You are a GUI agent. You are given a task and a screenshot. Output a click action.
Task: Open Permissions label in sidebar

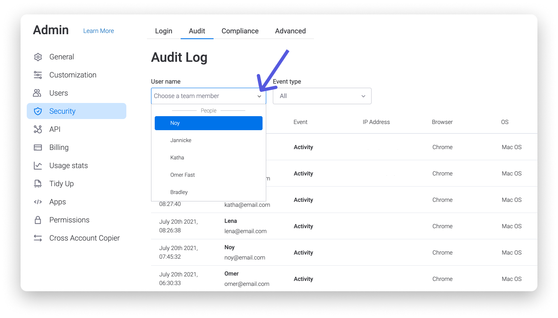(69, 220)
